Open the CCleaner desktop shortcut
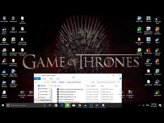 point(4,61)
